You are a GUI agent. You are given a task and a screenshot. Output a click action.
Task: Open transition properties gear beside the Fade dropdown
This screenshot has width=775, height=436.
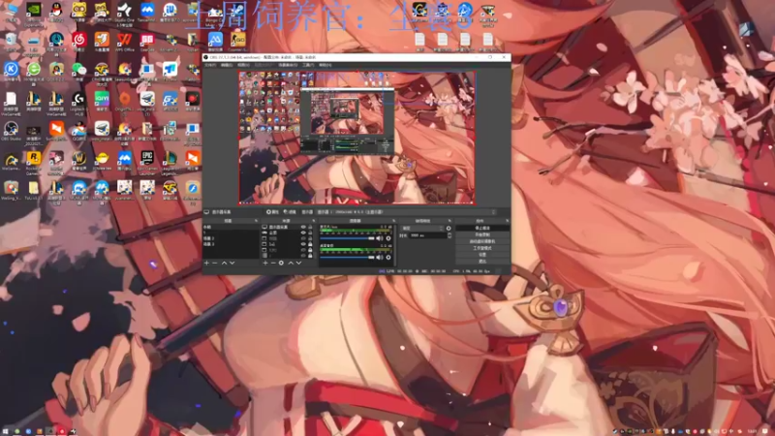point(449,229)
